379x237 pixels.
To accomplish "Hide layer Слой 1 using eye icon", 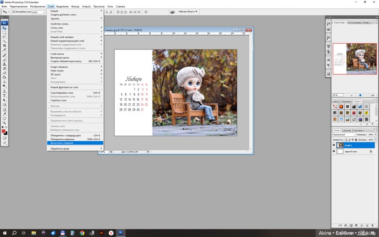I will (334, 145).
